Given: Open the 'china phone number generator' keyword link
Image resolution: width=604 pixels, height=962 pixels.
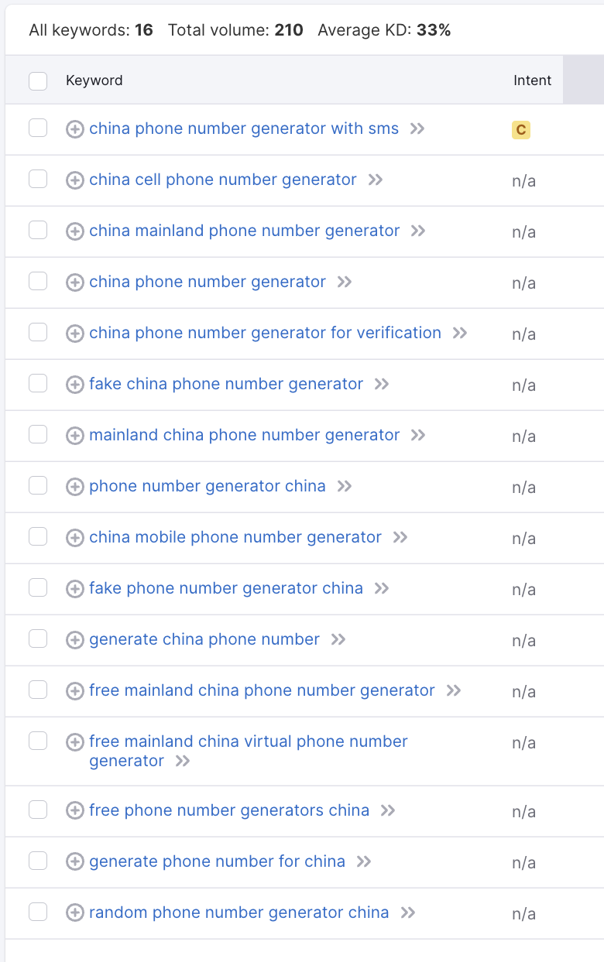Looking at the screenshot, I should pos(208,282).
